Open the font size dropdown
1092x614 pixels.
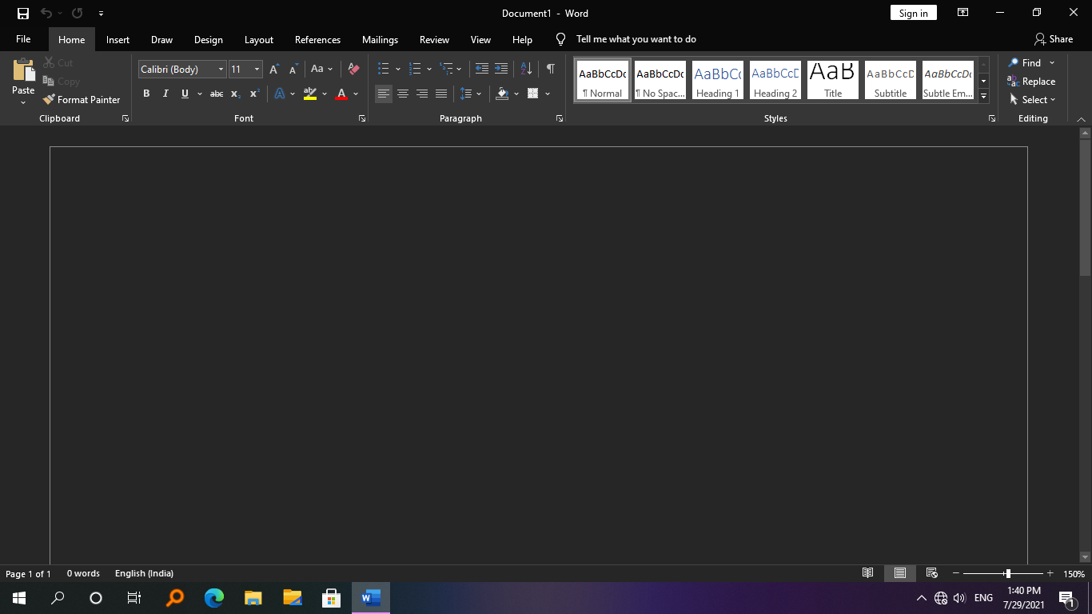click(x=257, y=70)
